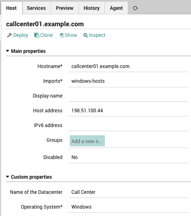The image size is (191, 216).
Task: Collapse the Main properties triangle
Action: [x=7, y=51]
